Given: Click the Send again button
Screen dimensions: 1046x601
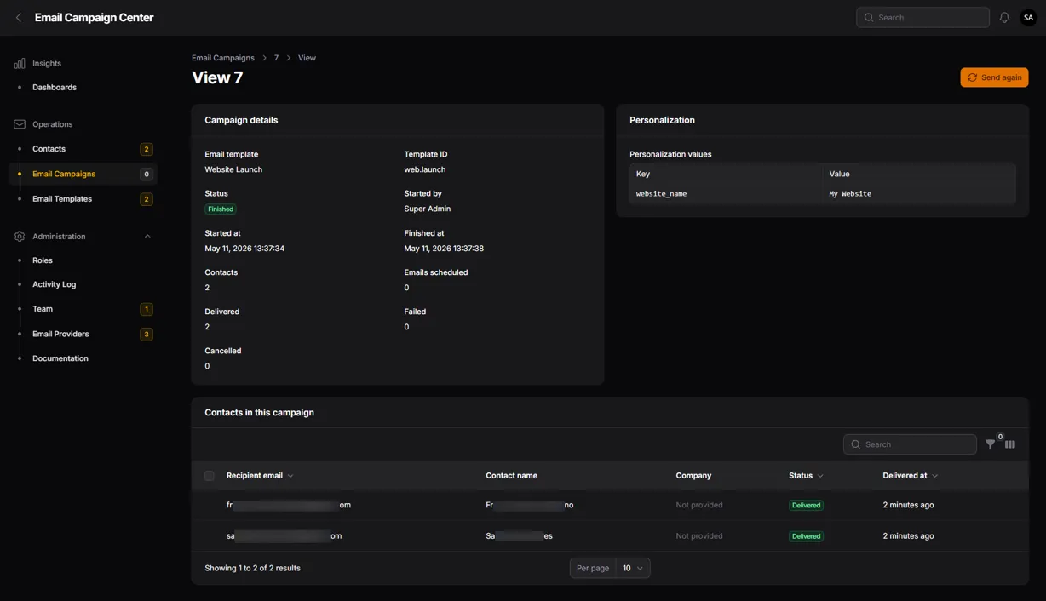Looking at the screenshot, I should coord(994,77).
